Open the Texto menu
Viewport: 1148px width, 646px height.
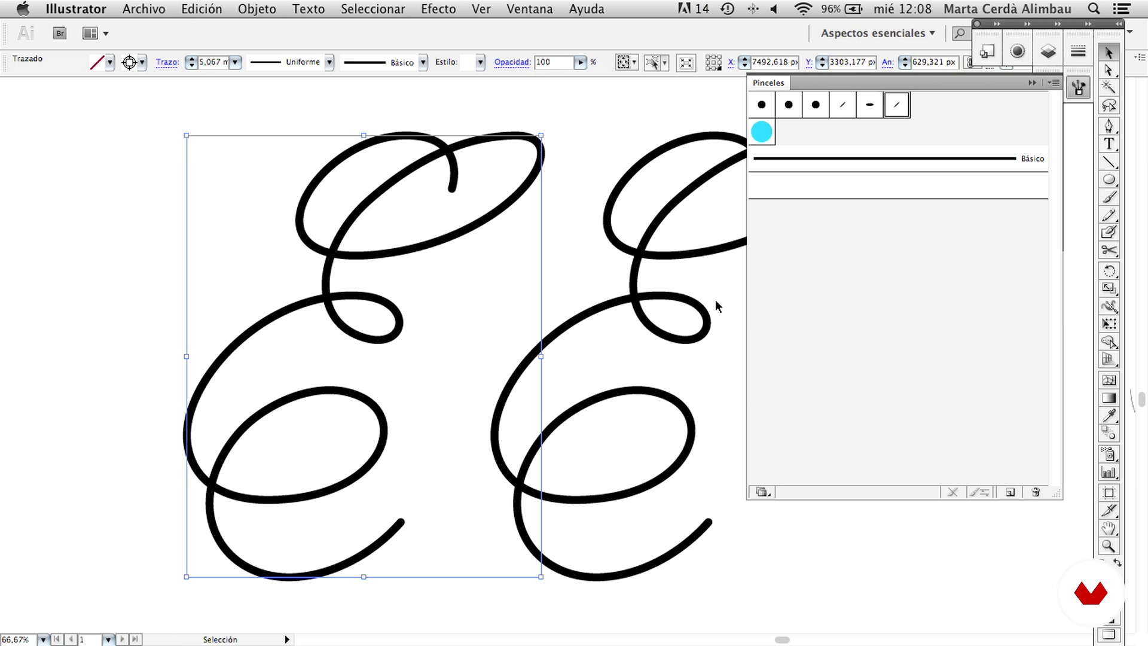pos(309,9)
